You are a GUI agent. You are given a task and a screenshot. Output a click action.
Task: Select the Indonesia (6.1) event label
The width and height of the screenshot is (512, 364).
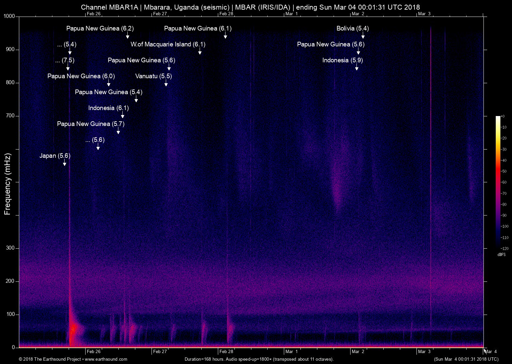[x=108, y=108]
